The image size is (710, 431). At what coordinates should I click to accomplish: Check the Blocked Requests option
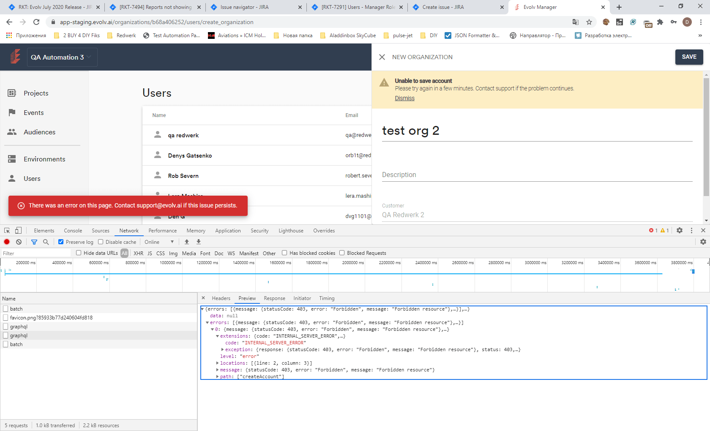tap(342, 253)
